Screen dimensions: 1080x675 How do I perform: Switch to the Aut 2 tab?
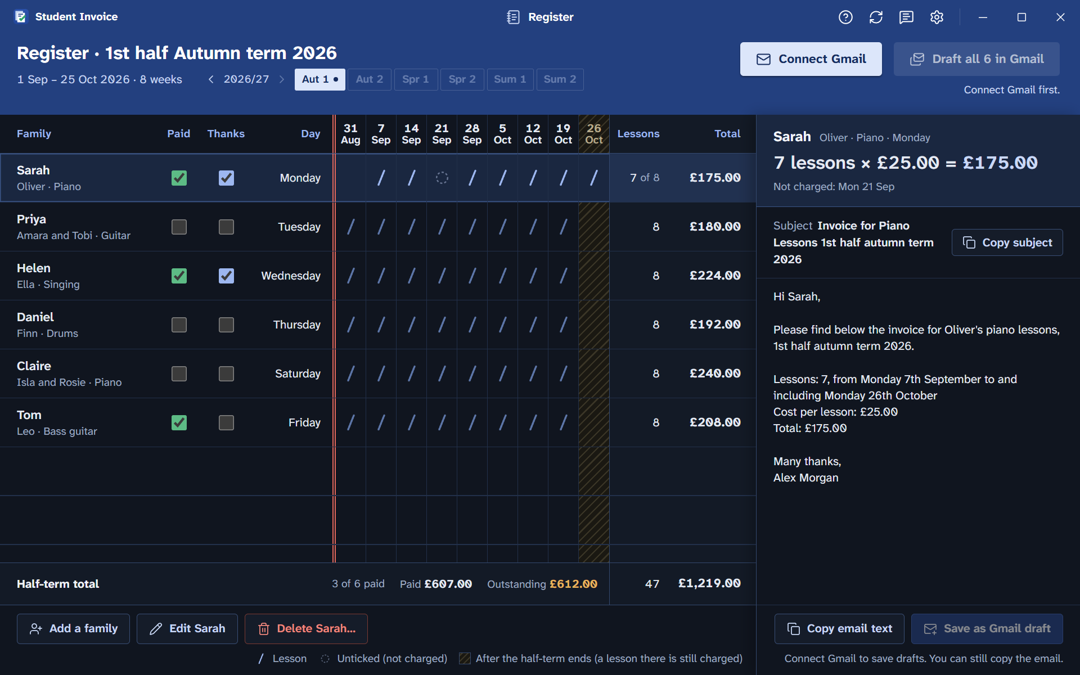click(x=370, y=79)
